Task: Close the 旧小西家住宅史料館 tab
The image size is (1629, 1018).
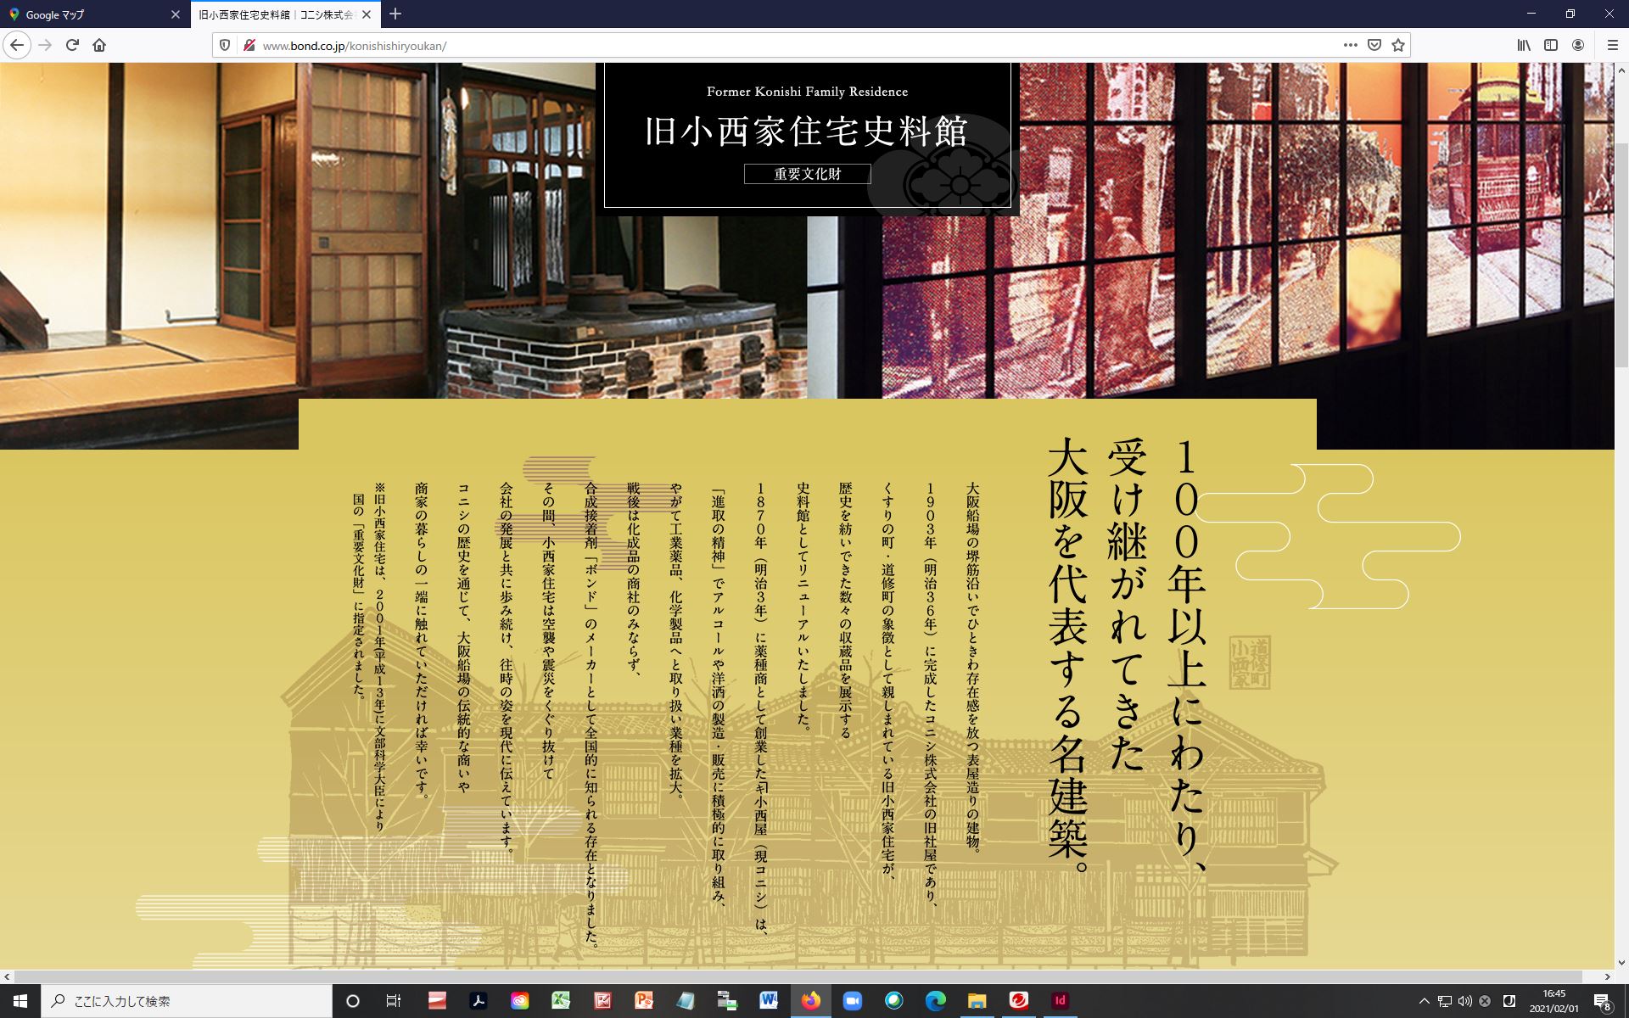Action: (x=367, y=14)
